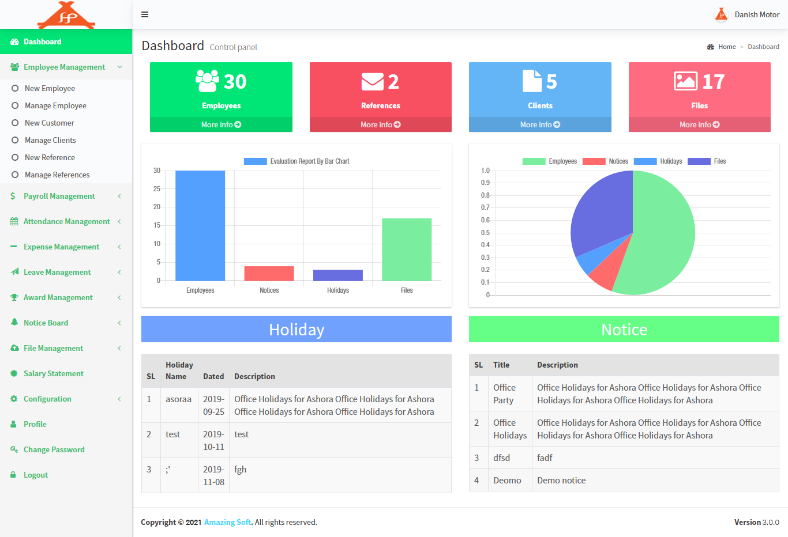Open Award Management via its trophy icon
788x537 pixels.
click(13, 297)
